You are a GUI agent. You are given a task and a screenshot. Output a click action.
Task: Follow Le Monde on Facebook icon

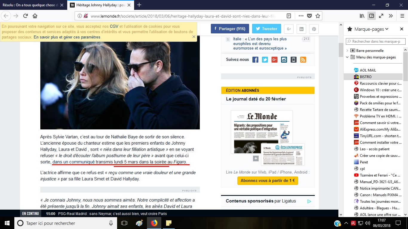(x=255, y=60)
